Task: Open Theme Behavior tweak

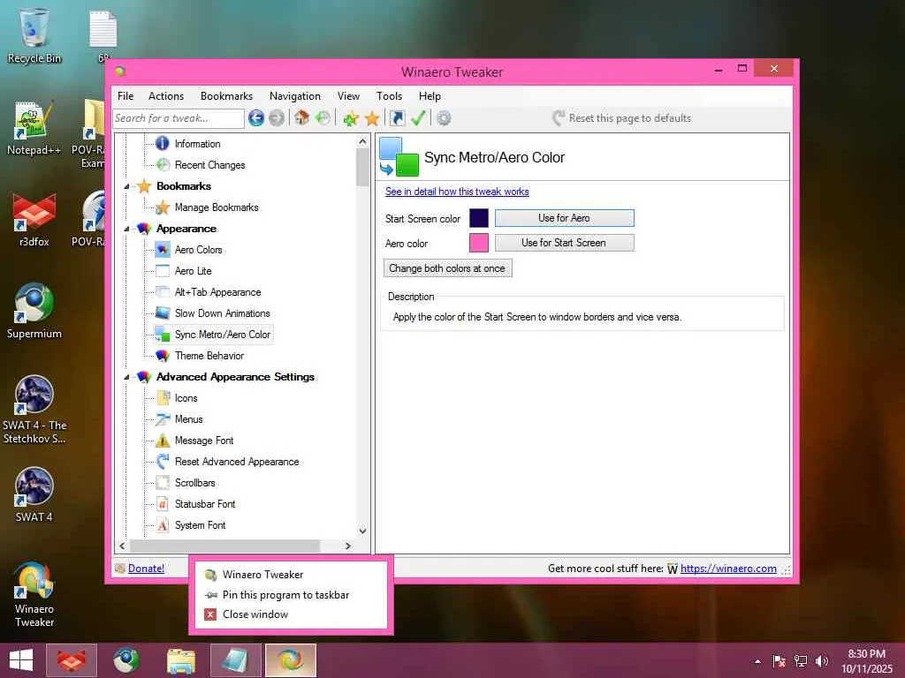Action: pos(209,356)
